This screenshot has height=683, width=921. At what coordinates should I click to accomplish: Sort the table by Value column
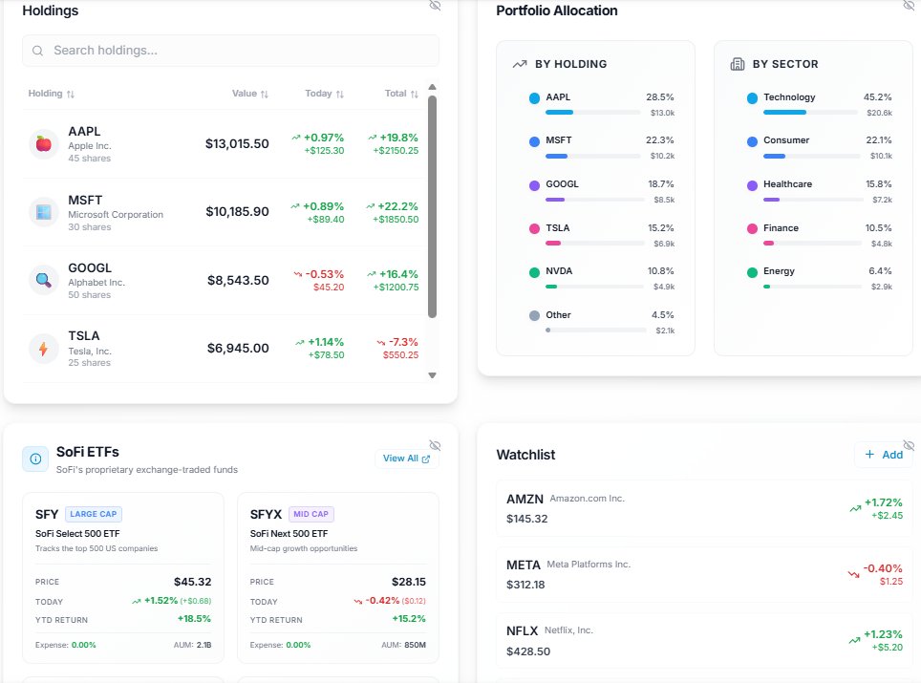[x=249, y=94]
